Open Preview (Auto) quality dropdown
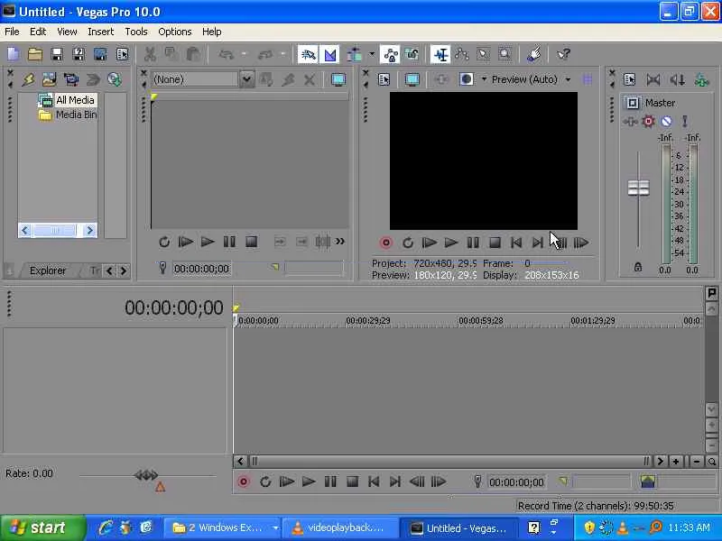Viewport: 722px width, 541px height. click(568, 79)
